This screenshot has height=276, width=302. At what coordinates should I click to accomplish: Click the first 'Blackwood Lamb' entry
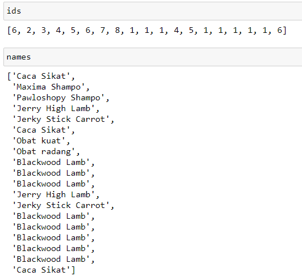[x=53, y=162]
